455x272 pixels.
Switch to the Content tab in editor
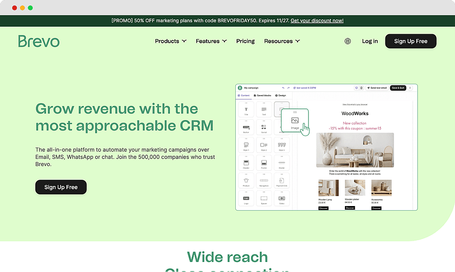point(244,96)
